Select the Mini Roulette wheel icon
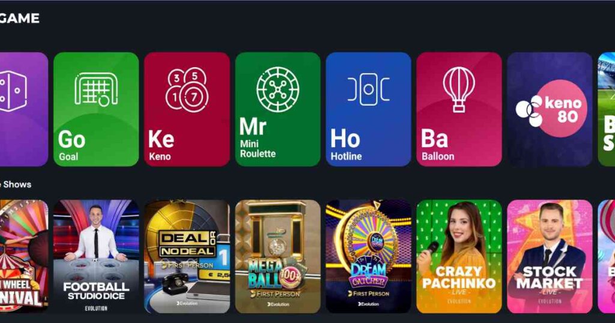 point(277,89)
